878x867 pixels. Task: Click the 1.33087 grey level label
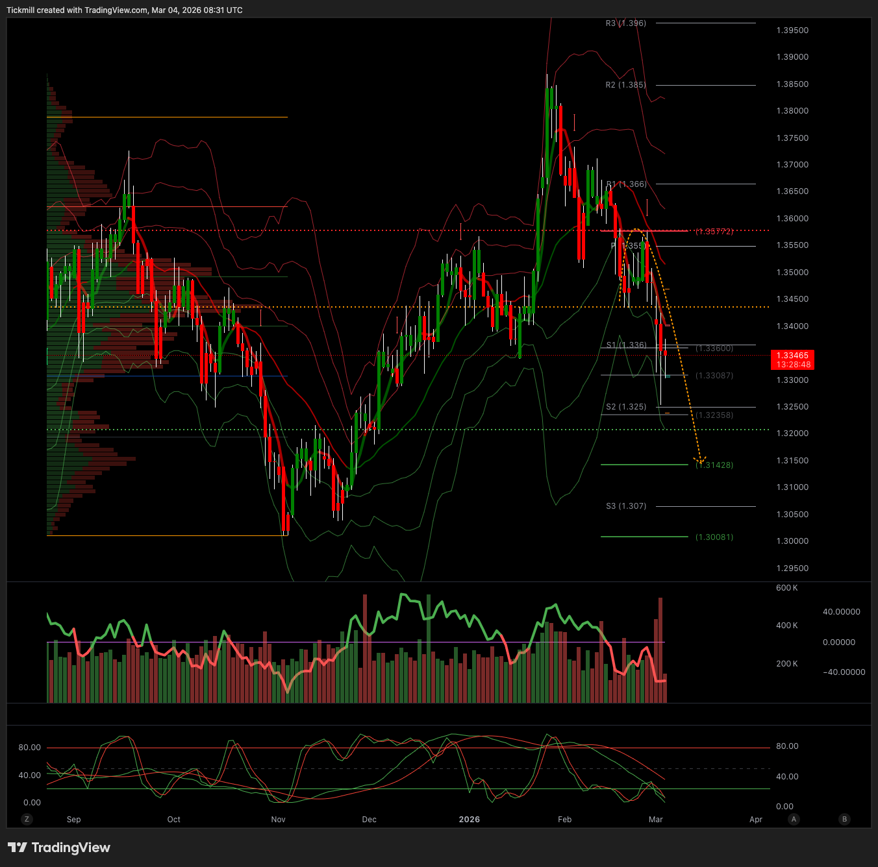tap(714, 376)
